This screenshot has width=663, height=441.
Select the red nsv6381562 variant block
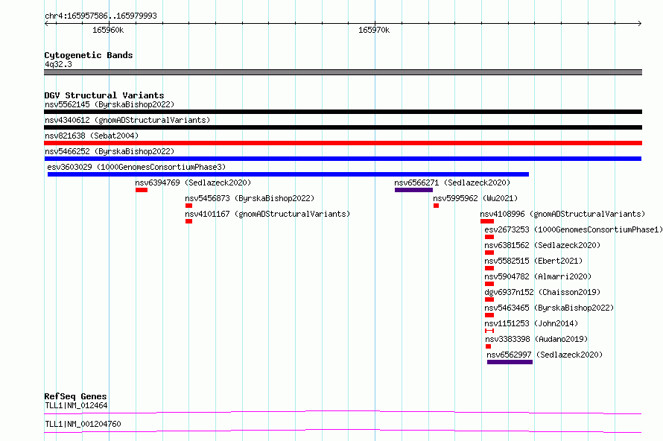click(x=489, y=253)
